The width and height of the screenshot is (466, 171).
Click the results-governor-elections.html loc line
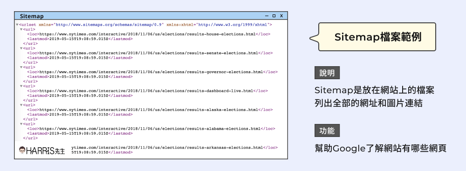tap(152, 72)
